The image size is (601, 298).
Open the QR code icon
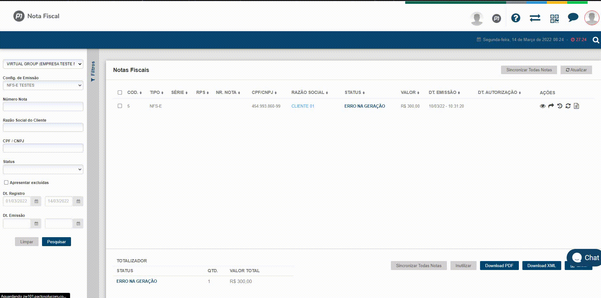click(554, 18)
